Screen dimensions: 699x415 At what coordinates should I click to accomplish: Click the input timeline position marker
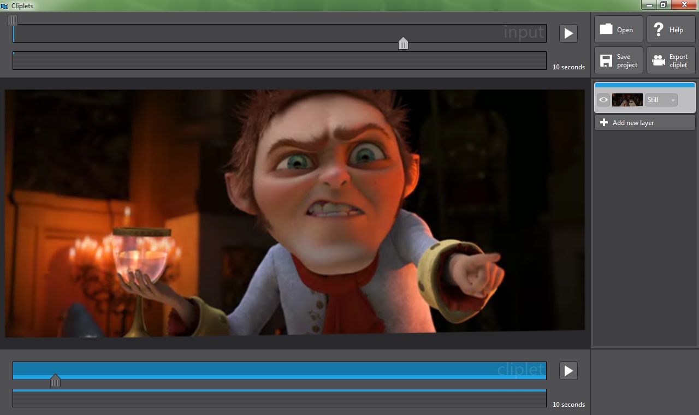(403, 43)
